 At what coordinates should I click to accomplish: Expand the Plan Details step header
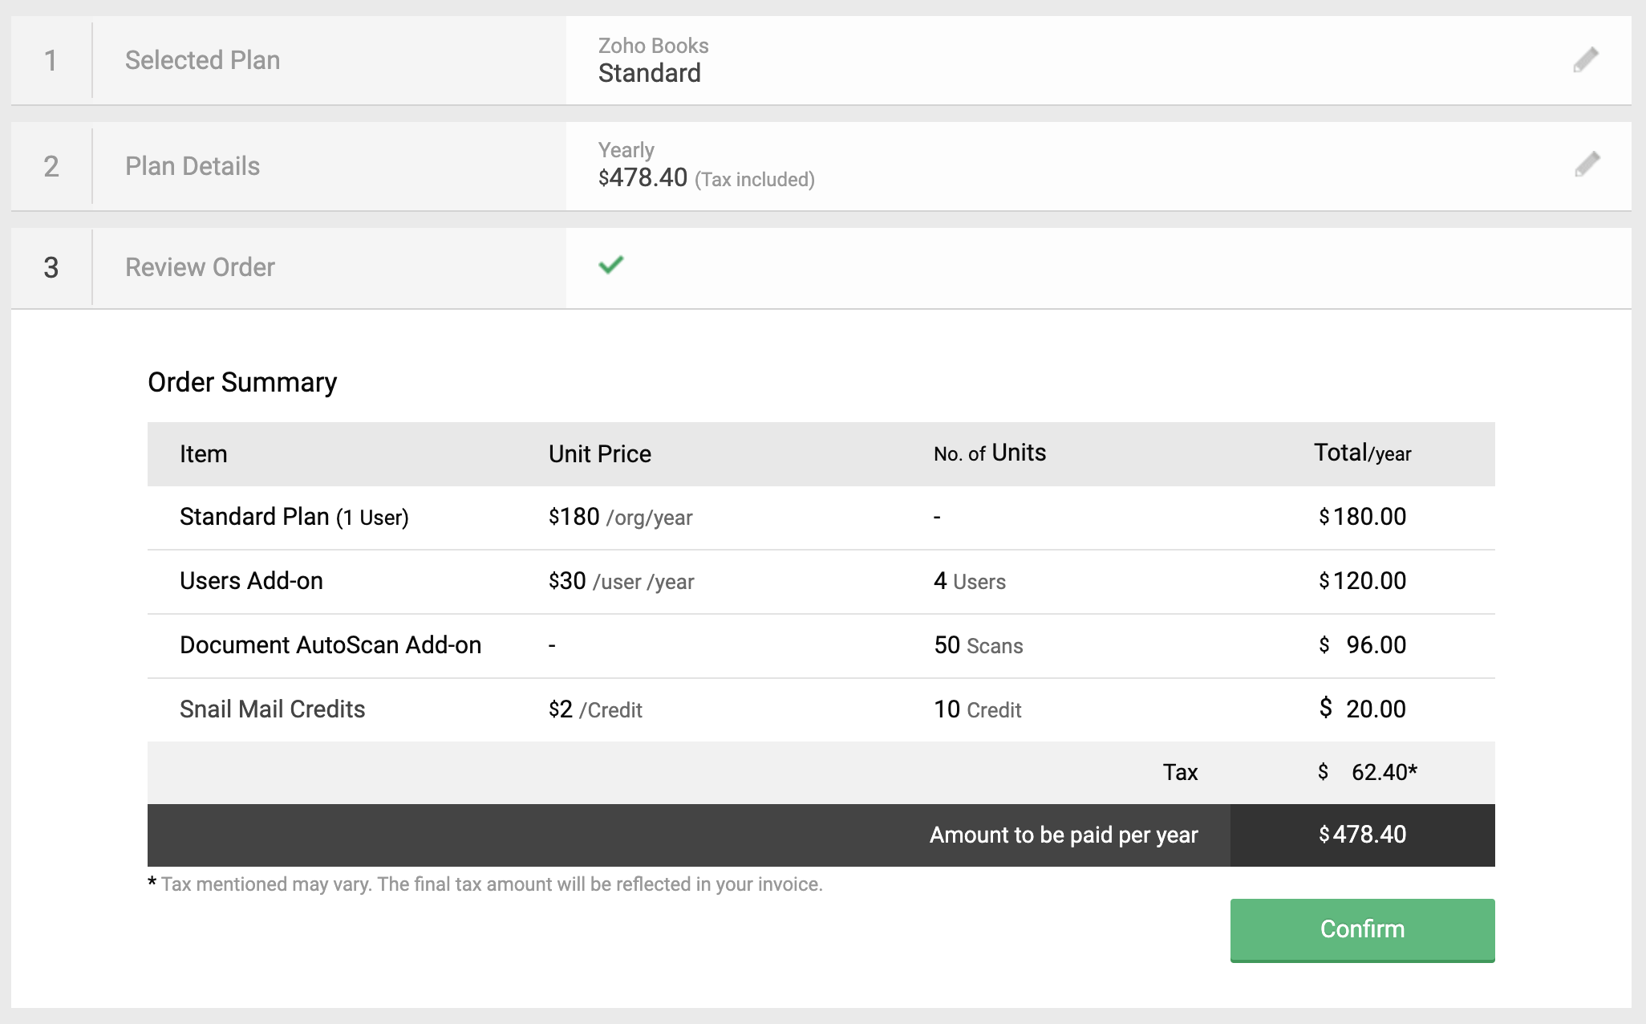193,166
